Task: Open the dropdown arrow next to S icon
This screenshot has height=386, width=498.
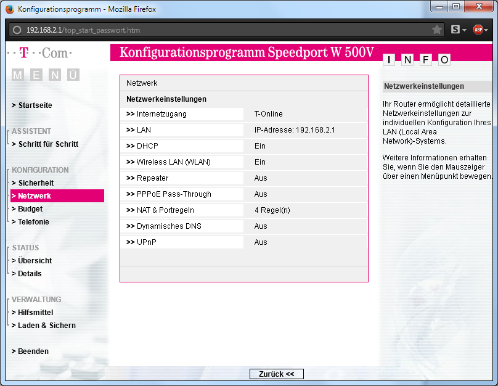Action: [464, 30]
